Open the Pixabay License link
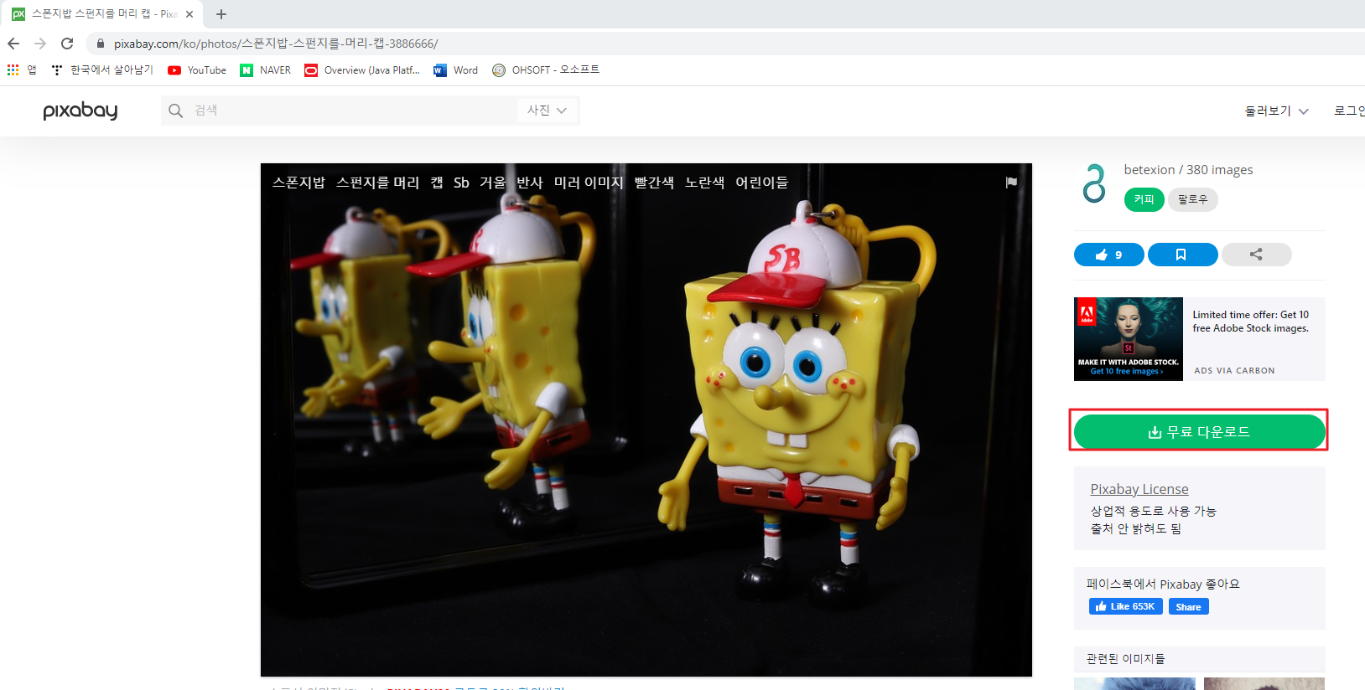This screenshot has height=690, width=1365. (x=1139, y=489)
